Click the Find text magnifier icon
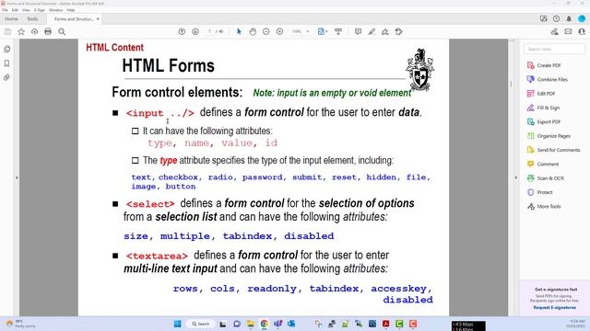This screenshot has width=590, height=331. coord(62,32)
